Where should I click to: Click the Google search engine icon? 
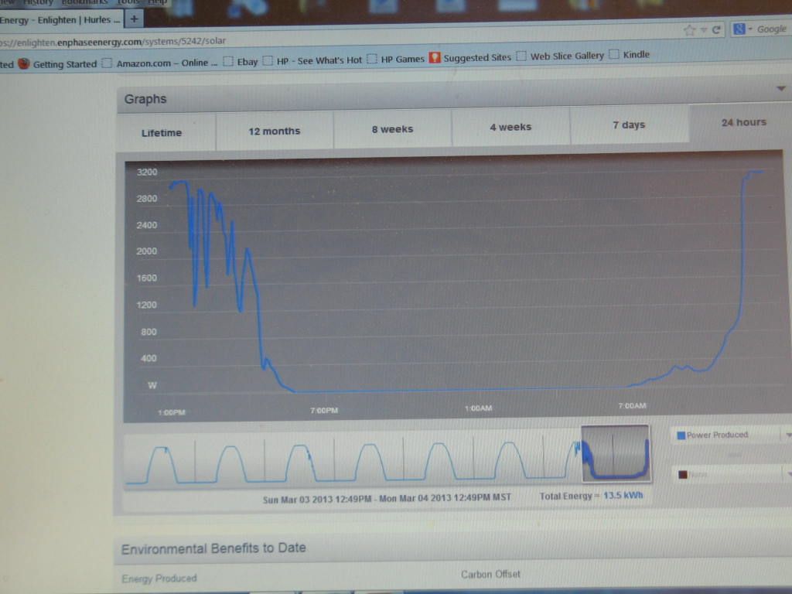pos(739,29)
